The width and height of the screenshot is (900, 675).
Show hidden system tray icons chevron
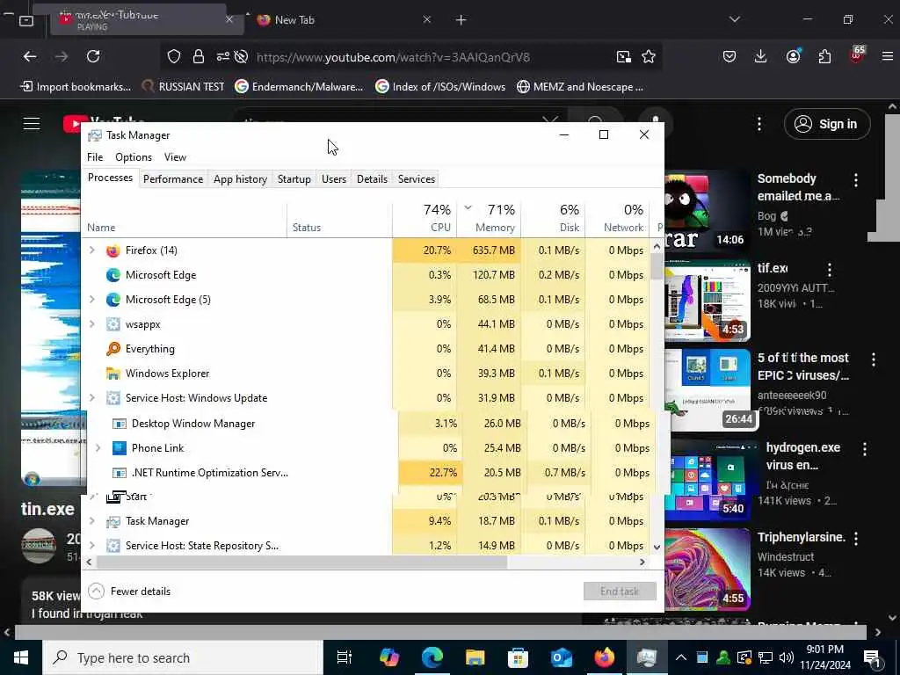(681, 657)
